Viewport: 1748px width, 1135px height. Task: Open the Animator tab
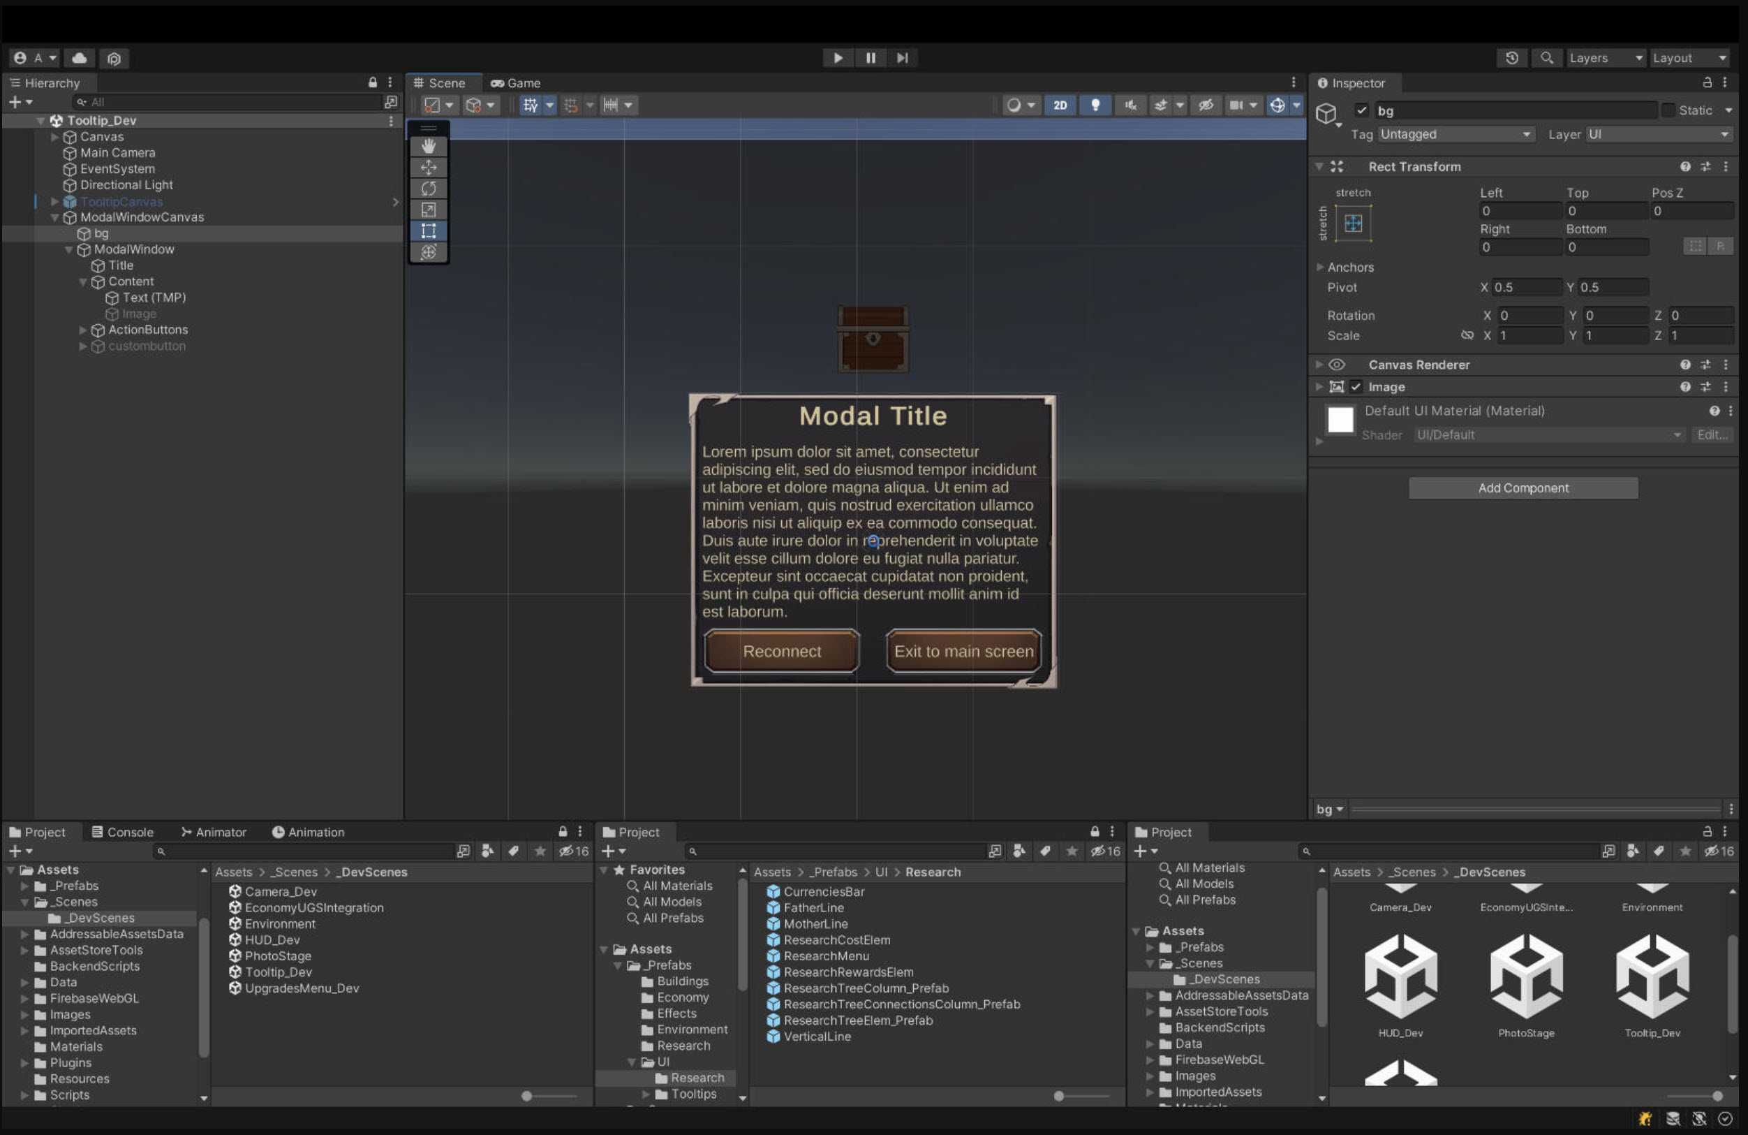(214, 833)
